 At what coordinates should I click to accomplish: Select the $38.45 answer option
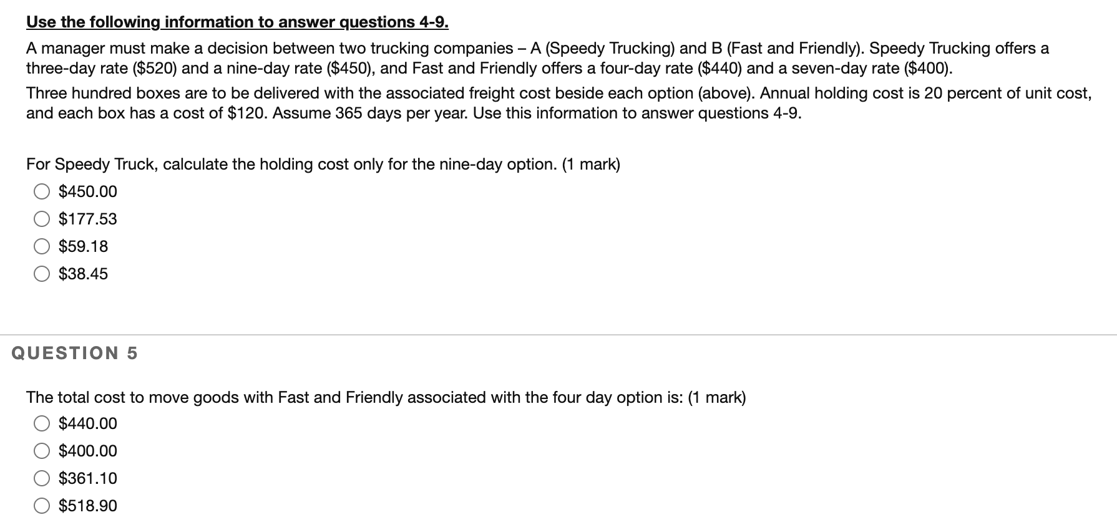coord(41,274)
